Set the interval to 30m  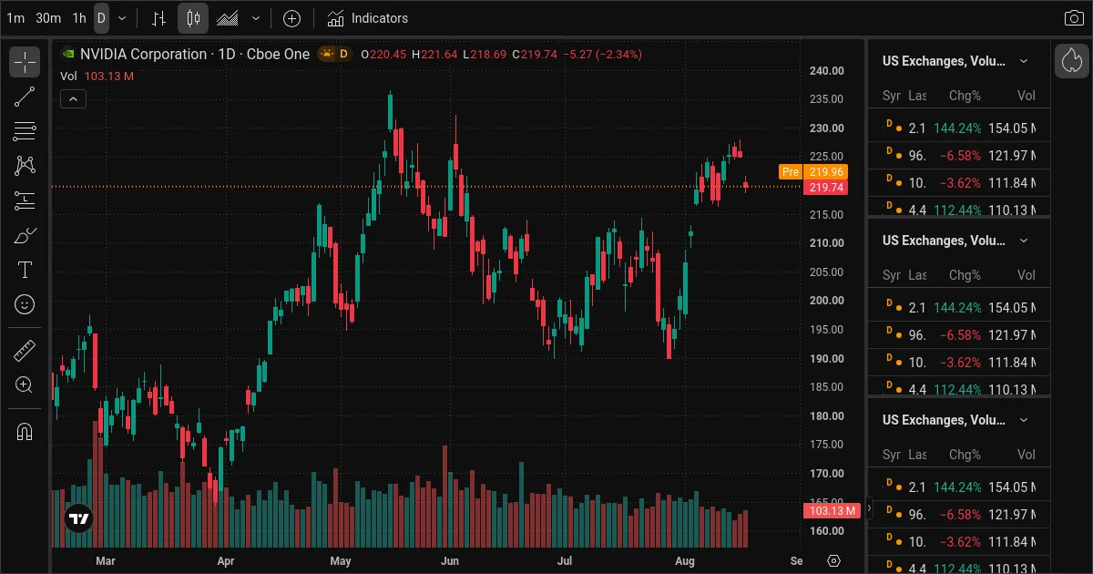[x=48, y=18]
